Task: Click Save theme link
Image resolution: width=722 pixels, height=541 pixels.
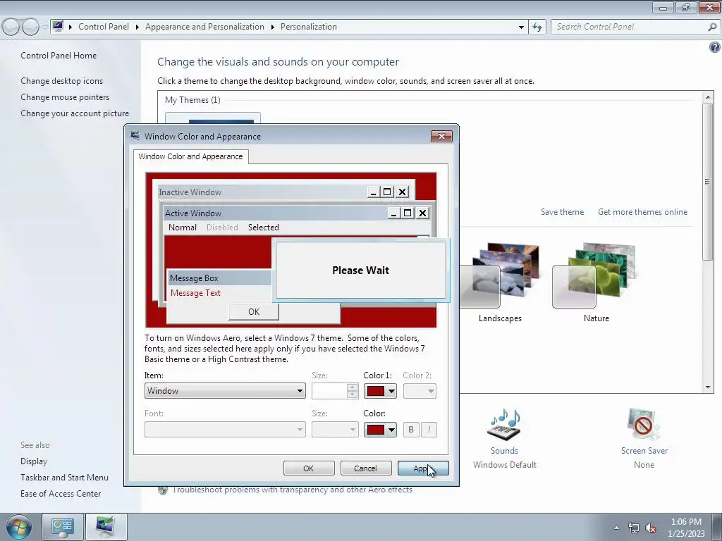Action: click(562, 212)
